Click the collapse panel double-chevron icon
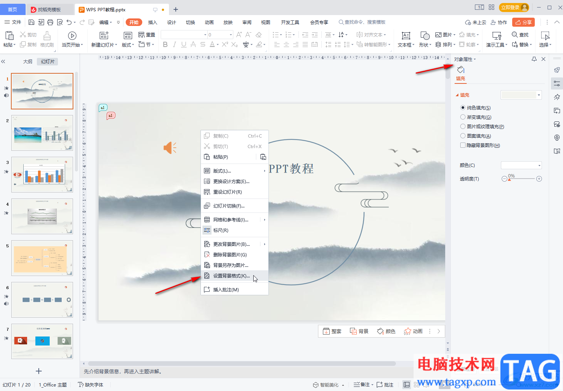 tap(3, 61)
